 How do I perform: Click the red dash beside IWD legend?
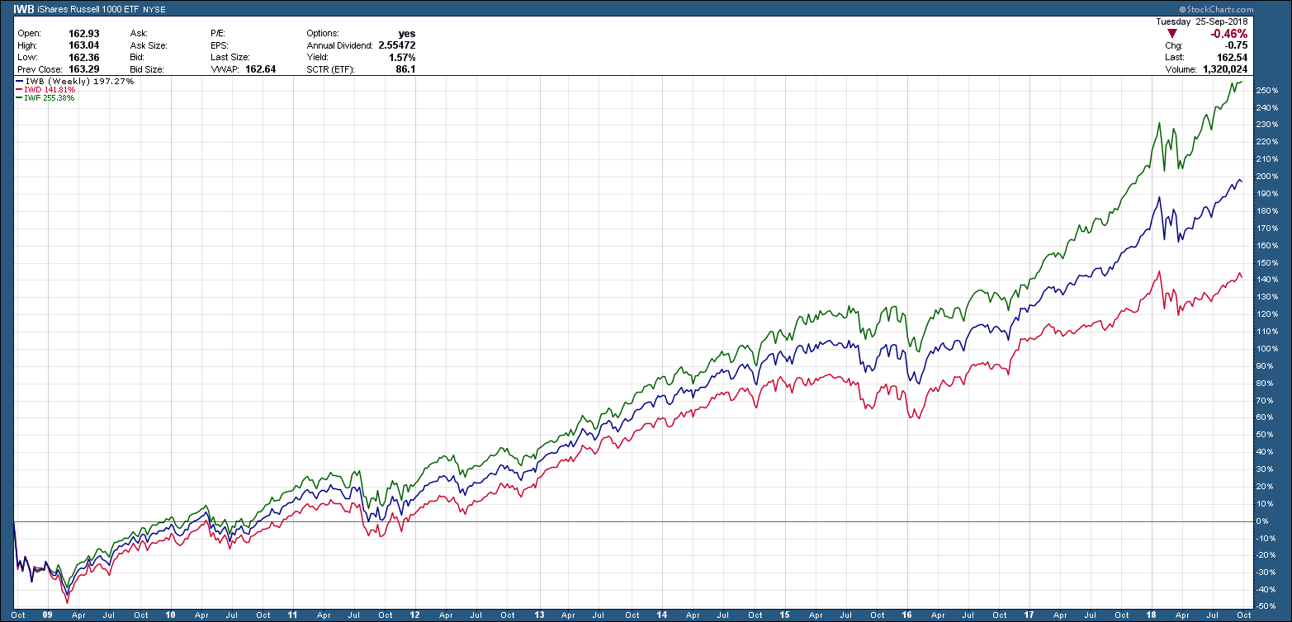click(x=19, y=89)
